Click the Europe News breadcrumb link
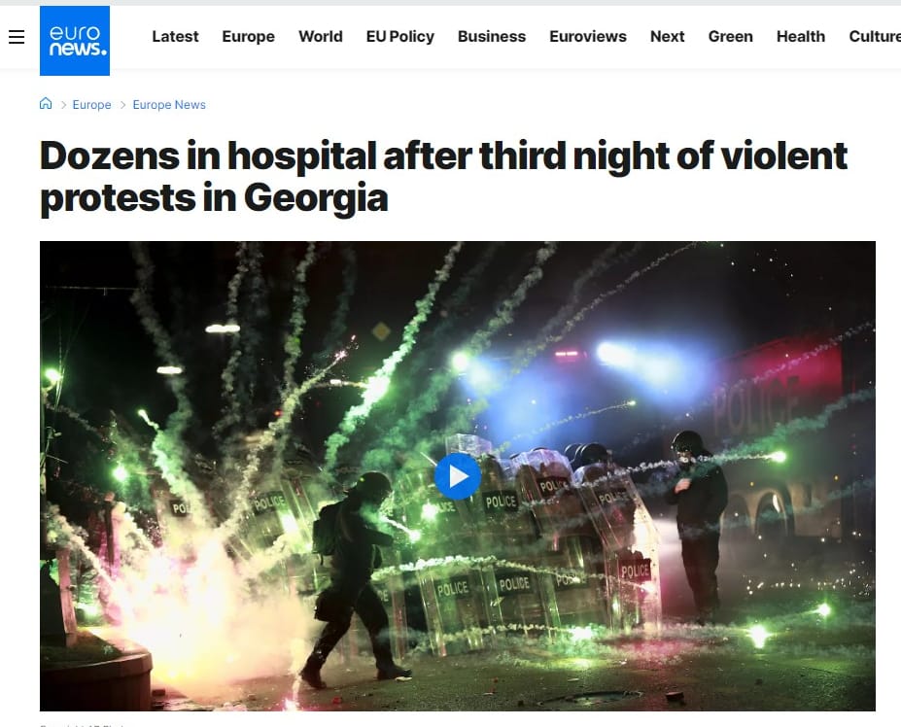Image resolution: width=901 pixels, height=727 pixels. pos(169,105)
